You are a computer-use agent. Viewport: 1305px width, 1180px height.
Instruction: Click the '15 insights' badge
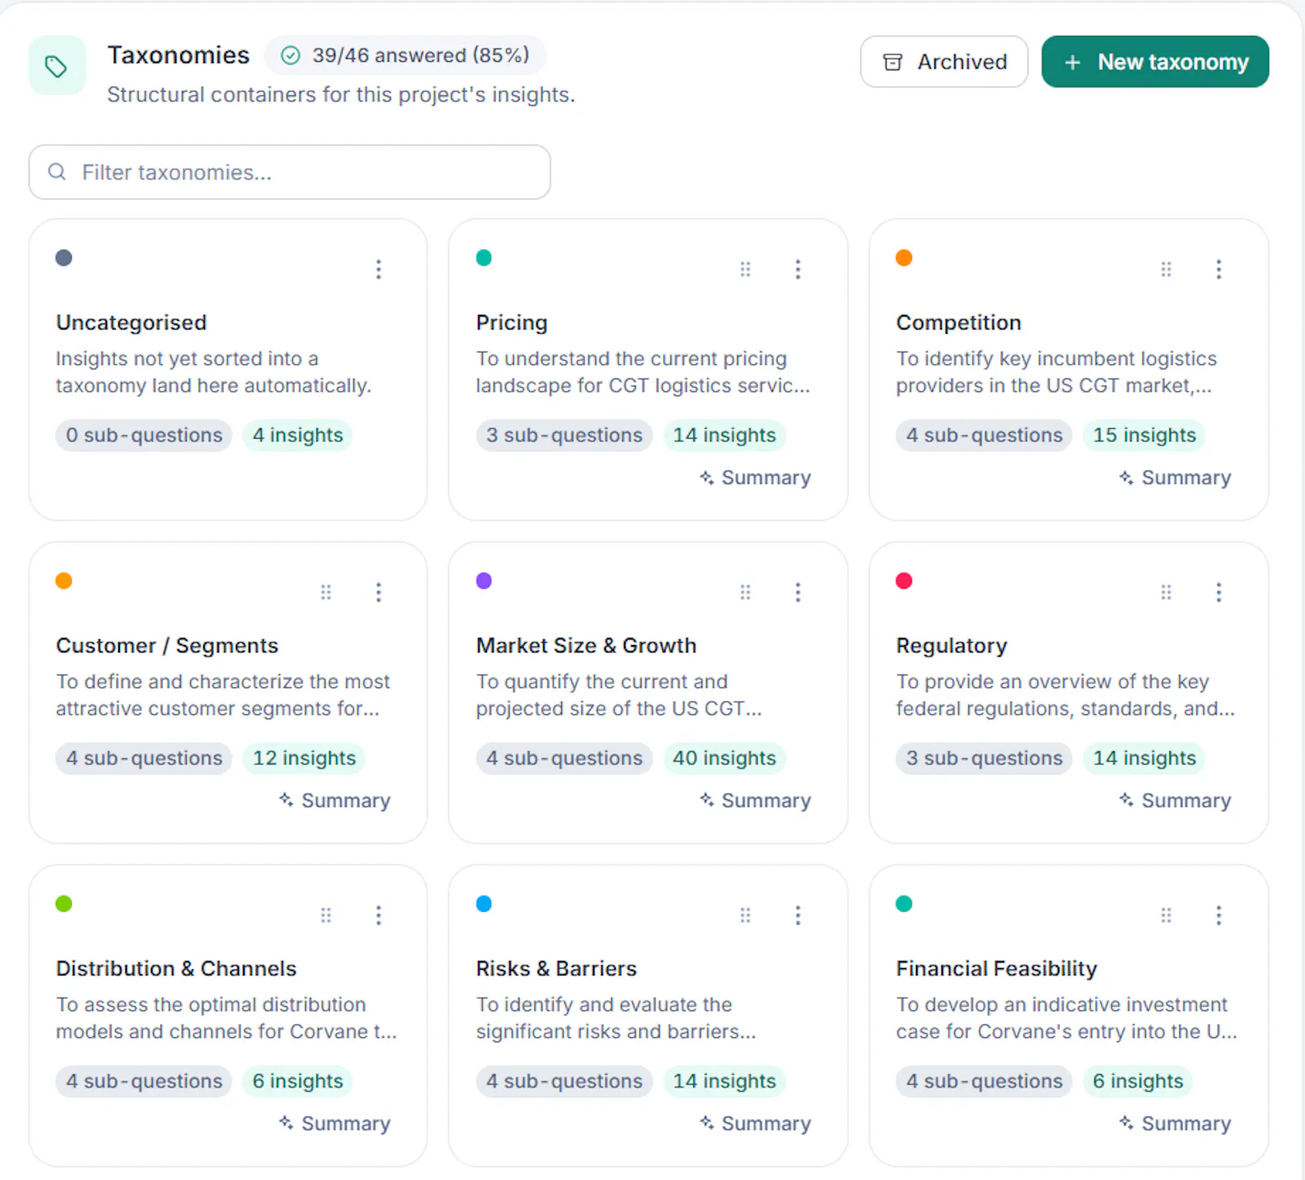(x=1144, y=435)
